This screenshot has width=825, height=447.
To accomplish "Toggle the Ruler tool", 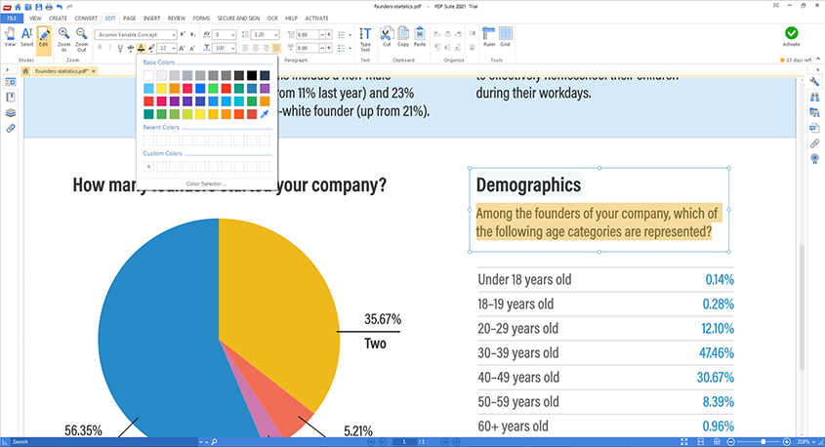I will (x=489, y=37).
